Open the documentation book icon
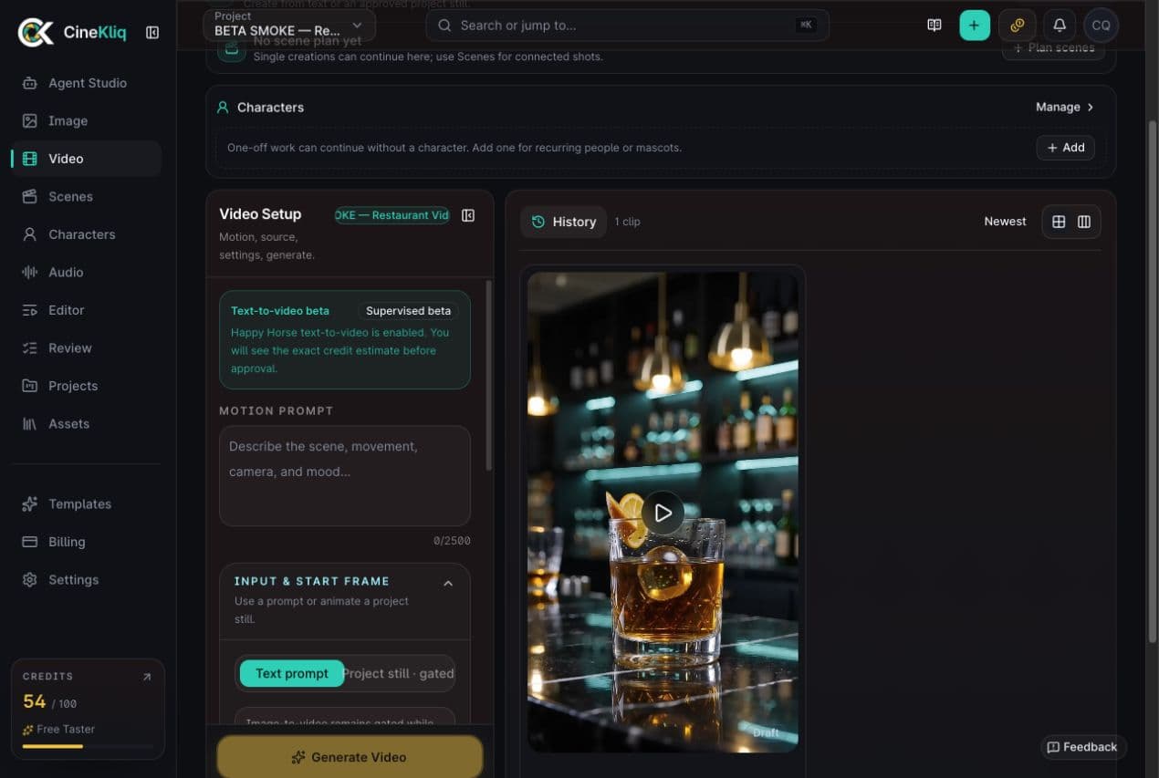The width and height of the screenshot is (1159, 778). click(934, 26)
